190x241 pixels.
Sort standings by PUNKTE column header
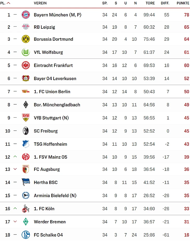(x=183, y=3)
